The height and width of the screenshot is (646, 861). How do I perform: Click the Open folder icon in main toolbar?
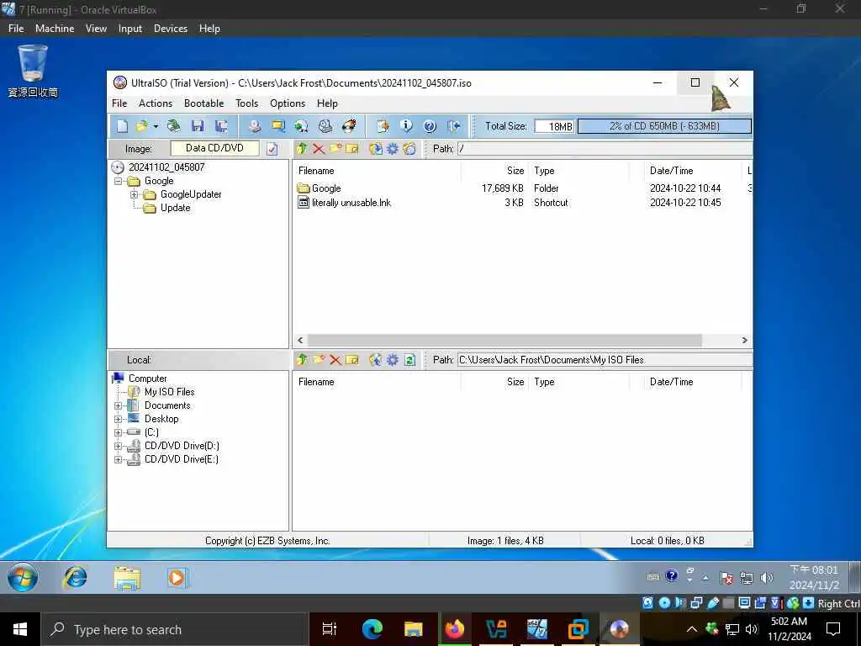click(x=141, y=126)
